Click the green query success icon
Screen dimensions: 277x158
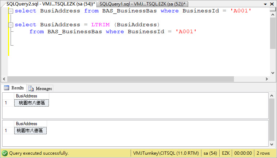point(5,153)
